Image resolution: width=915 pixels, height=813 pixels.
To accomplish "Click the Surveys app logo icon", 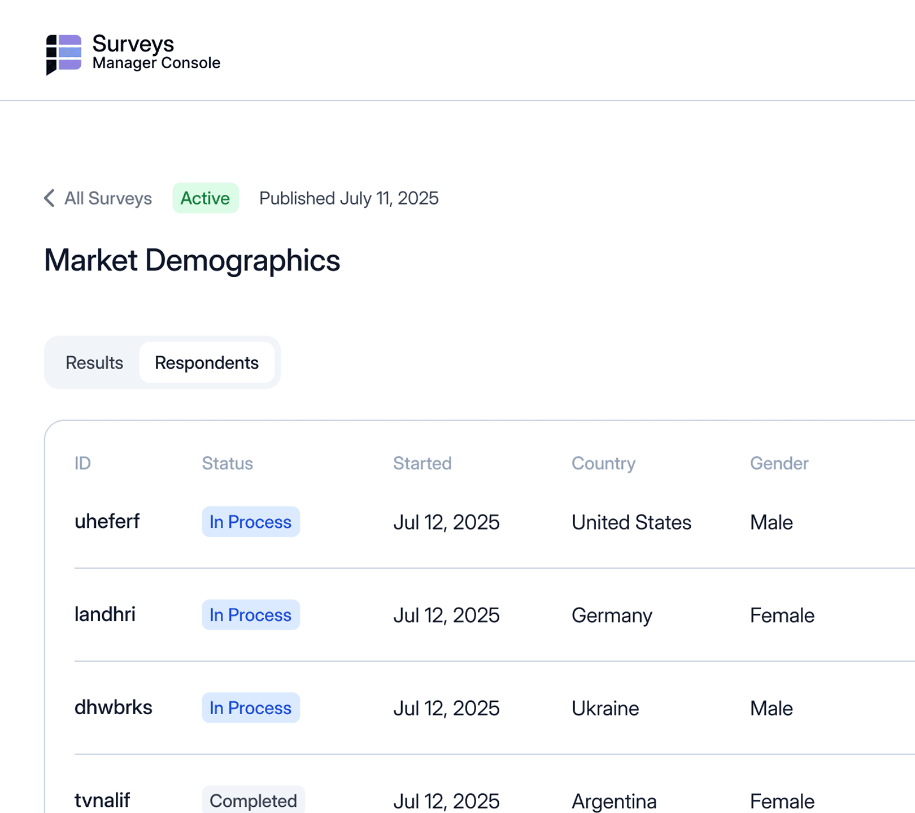I will point(63,54).
